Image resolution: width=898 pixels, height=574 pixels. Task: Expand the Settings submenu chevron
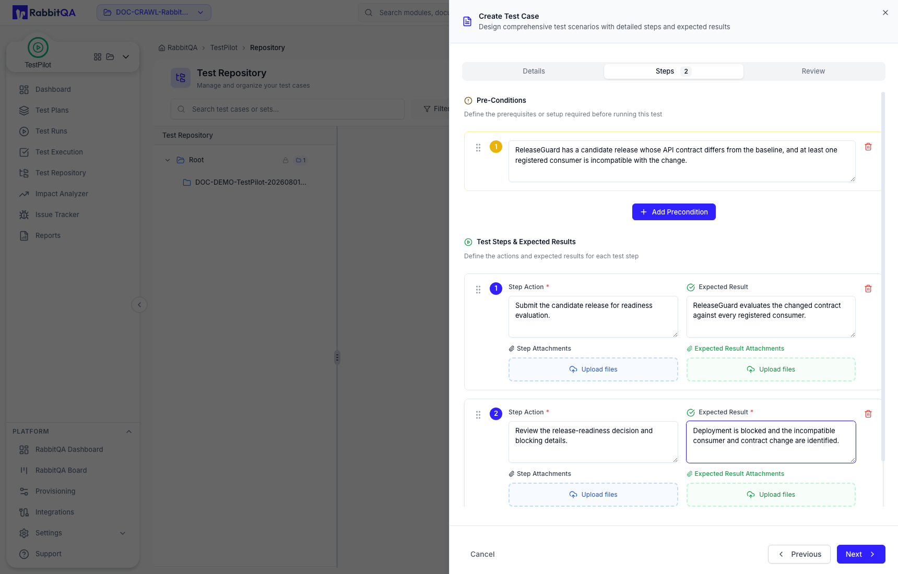pos(123,533)
